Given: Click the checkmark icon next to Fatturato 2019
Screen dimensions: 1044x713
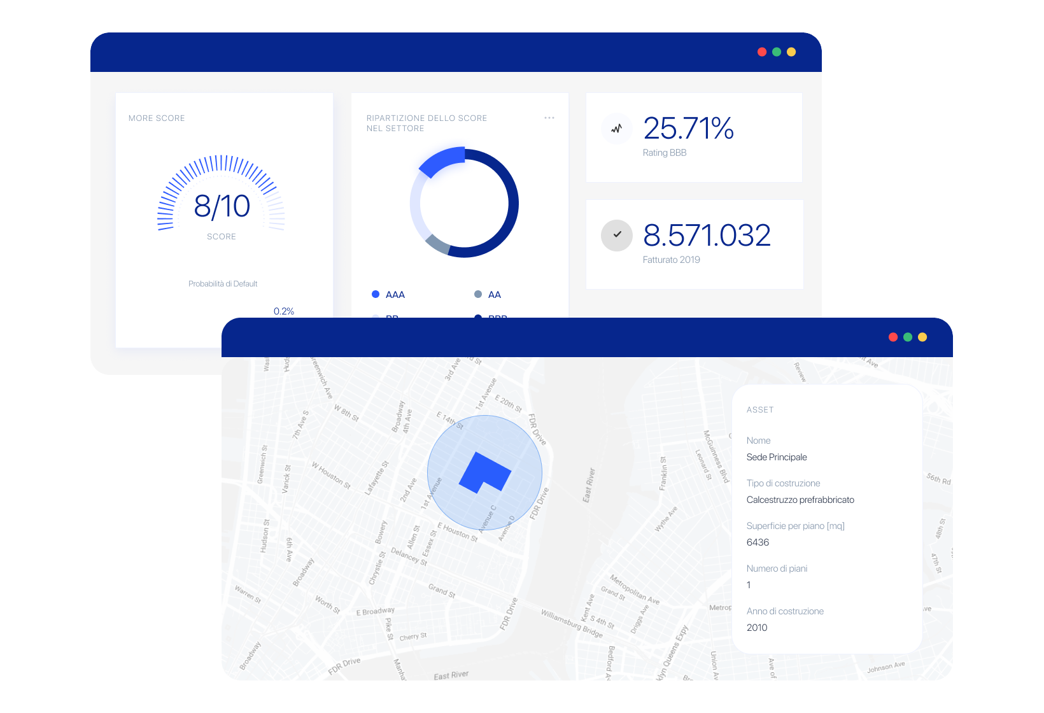Looking at the screenshot, I should click(x=617, y=236).
